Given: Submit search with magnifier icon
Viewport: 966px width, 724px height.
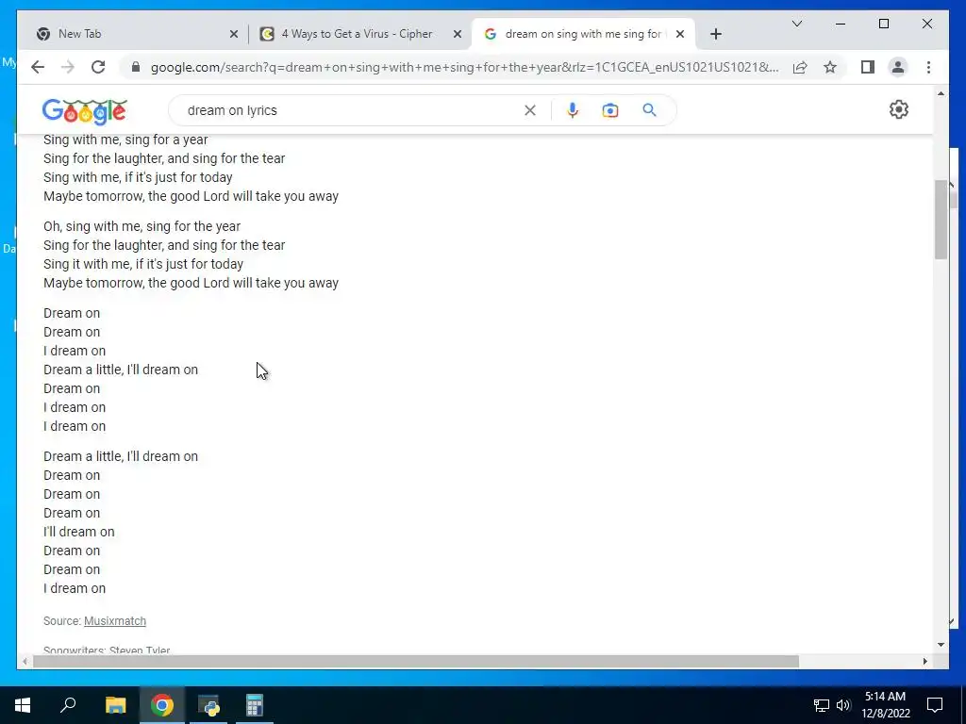Looking at the screenshot, I should click(x=649, y=110).
